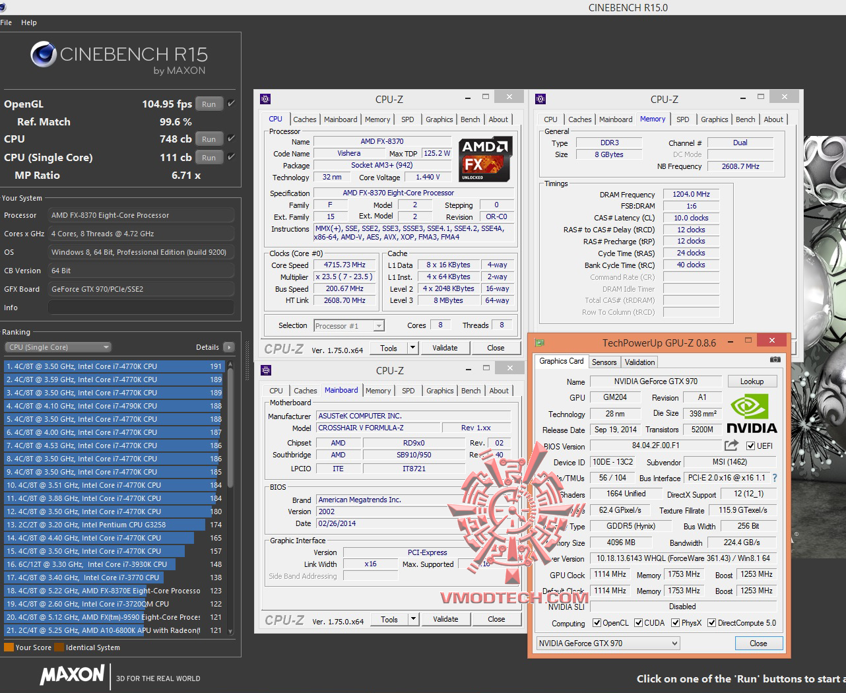Click the arrow icon beside Details in Ranking
This screenshot has width=846, height=693.
[229, 347]
